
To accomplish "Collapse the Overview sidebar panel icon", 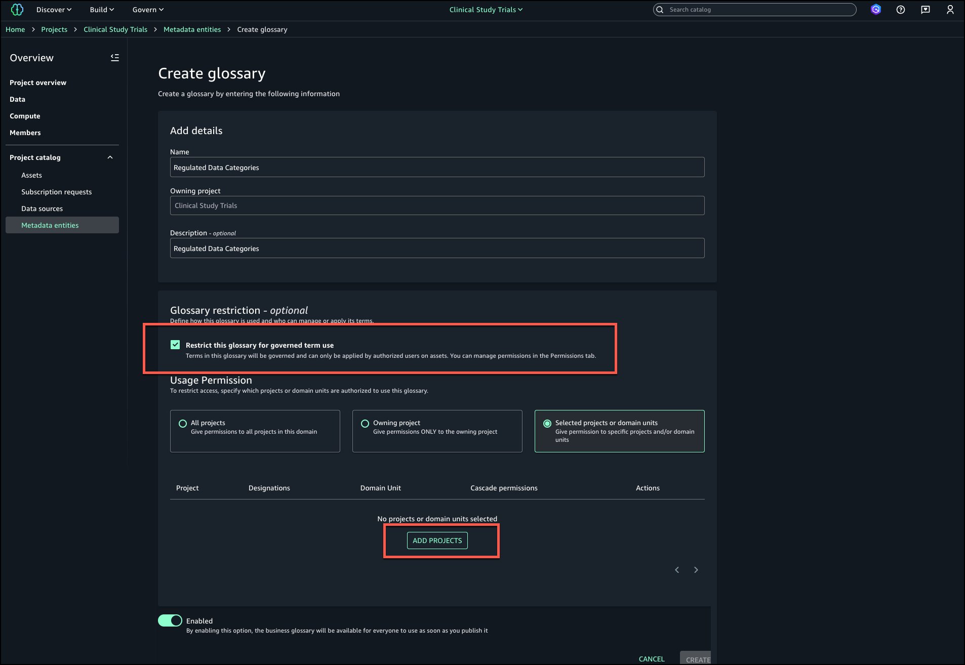I will 115,58.
